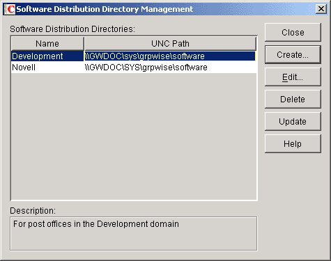Viewport: 331px width, 261px height.
Task: Click the \\GWDOC\sys\grpwise\software path cell
Action: (170, 56)
